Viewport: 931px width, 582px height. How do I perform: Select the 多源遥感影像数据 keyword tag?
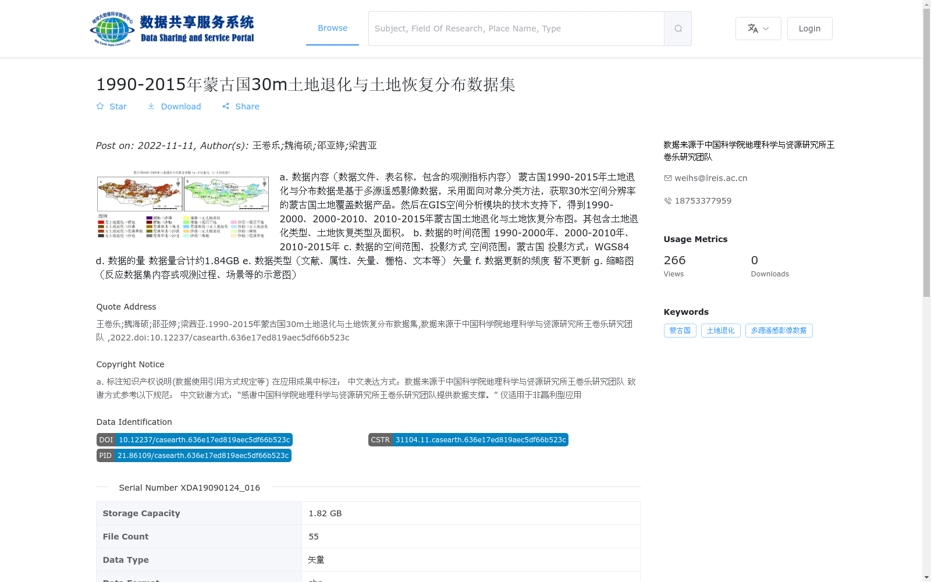click(779, 331)
